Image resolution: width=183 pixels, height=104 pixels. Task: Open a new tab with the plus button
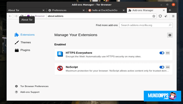[x=170, y=10]
